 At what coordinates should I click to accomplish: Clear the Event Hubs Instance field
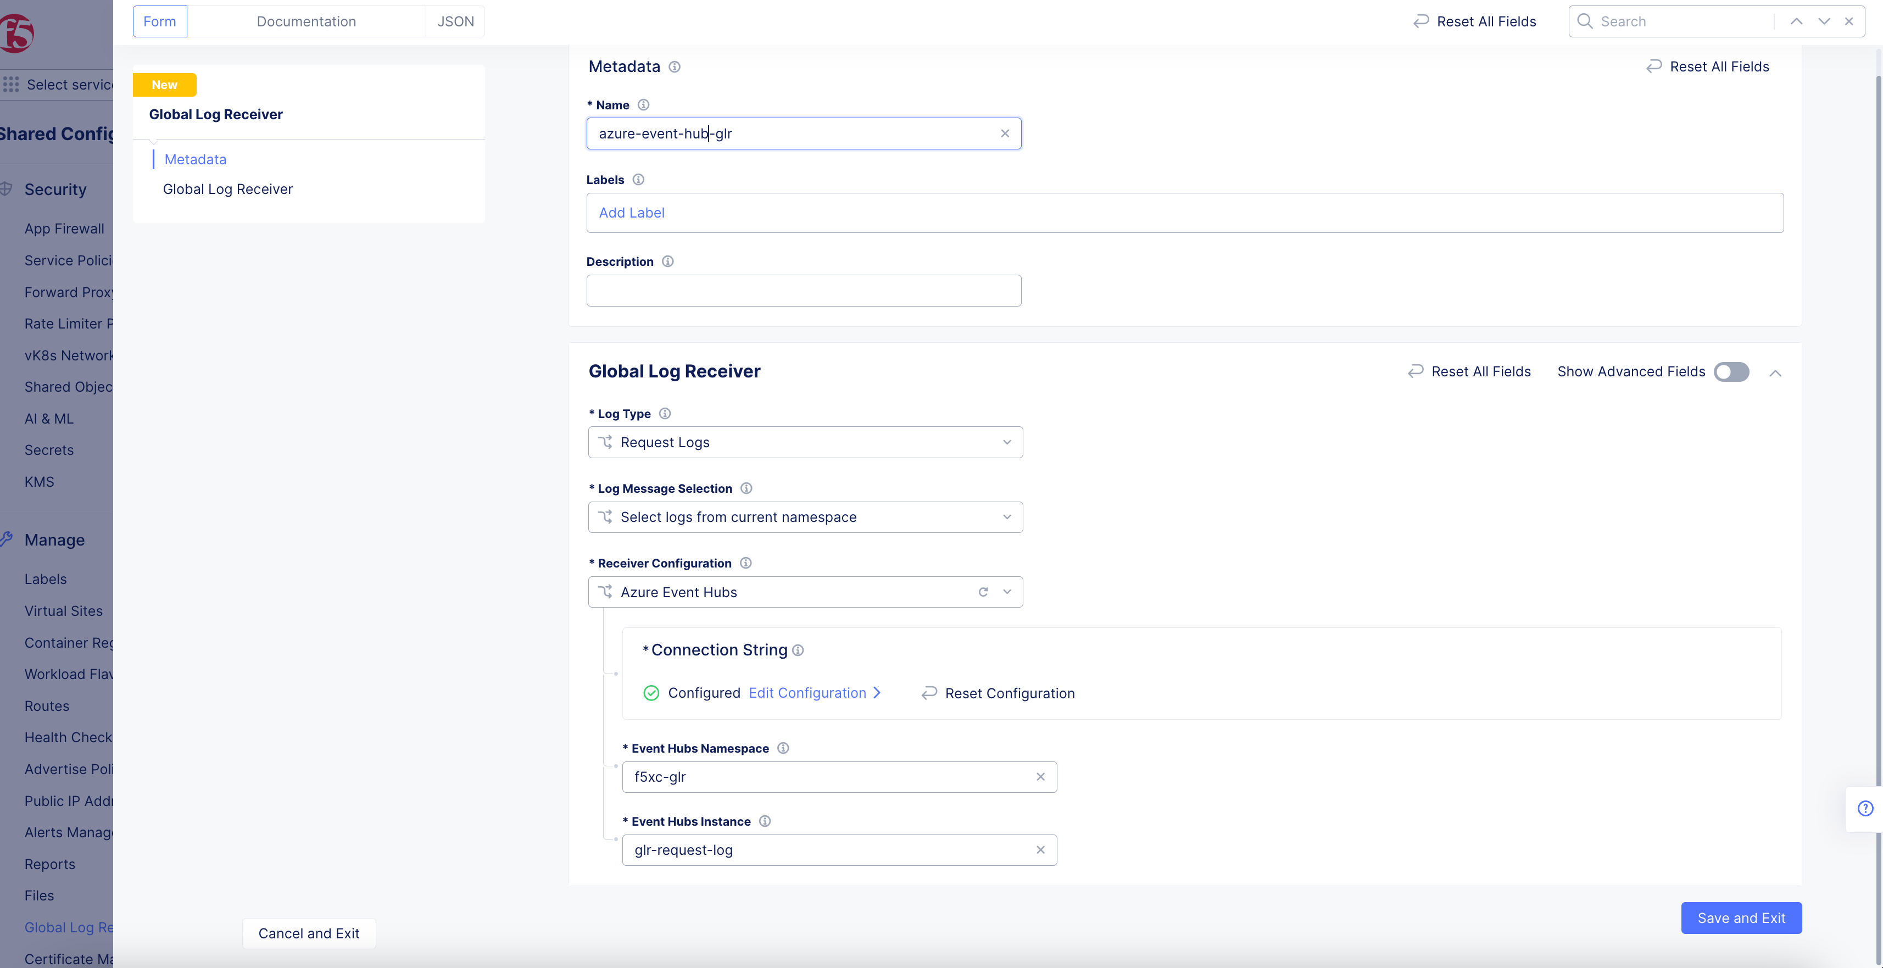(1040, 849)
